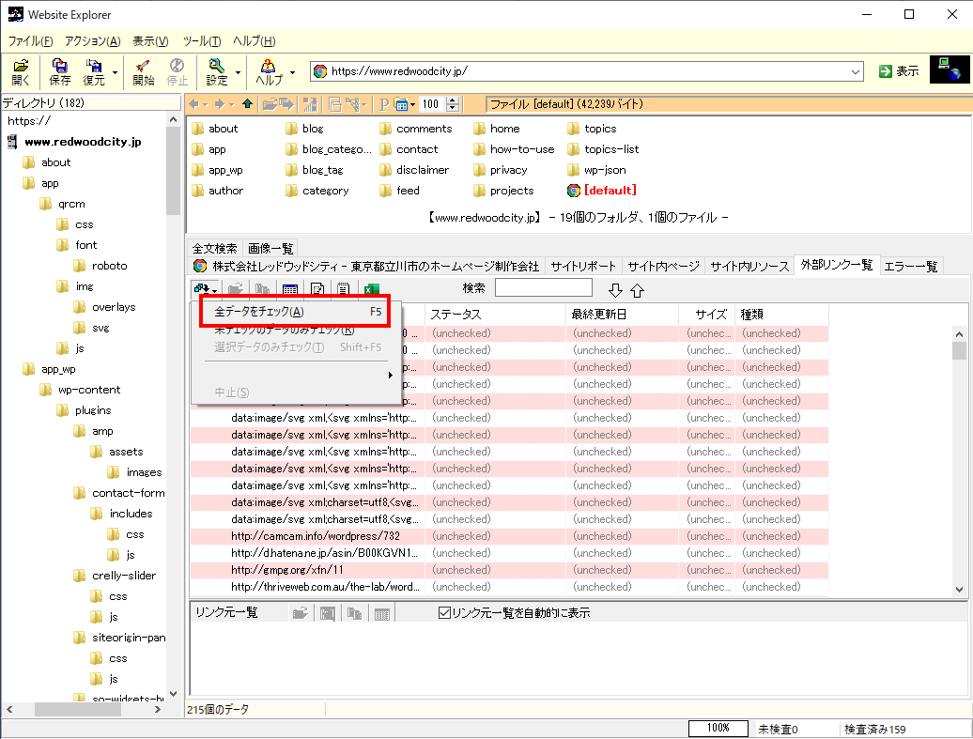Click the 最終更新日 column header
The image size is (973, 739).
623,315
